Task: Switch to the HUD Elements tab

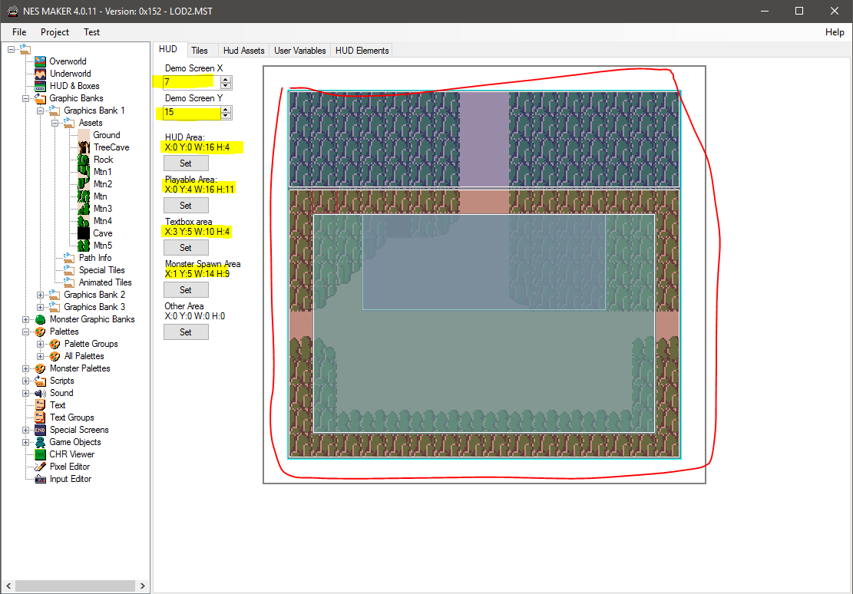Action: click(x=362, y=51)
